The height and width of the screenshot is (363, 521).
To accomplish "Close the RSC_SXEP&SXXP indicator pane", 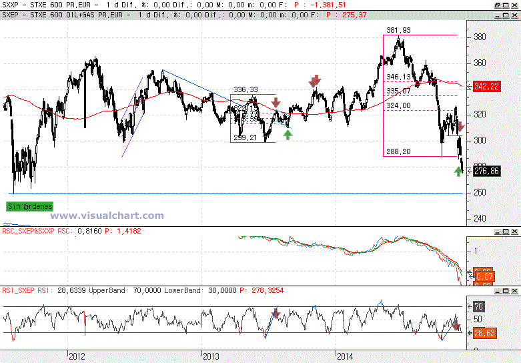I will (x=514, y=232).
